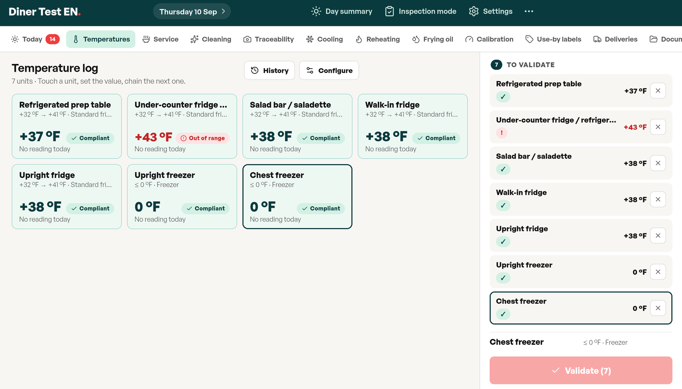Remove Walk-in fridge from validation list
This screenshot has height=389, width=682.
tap(658, 199)
